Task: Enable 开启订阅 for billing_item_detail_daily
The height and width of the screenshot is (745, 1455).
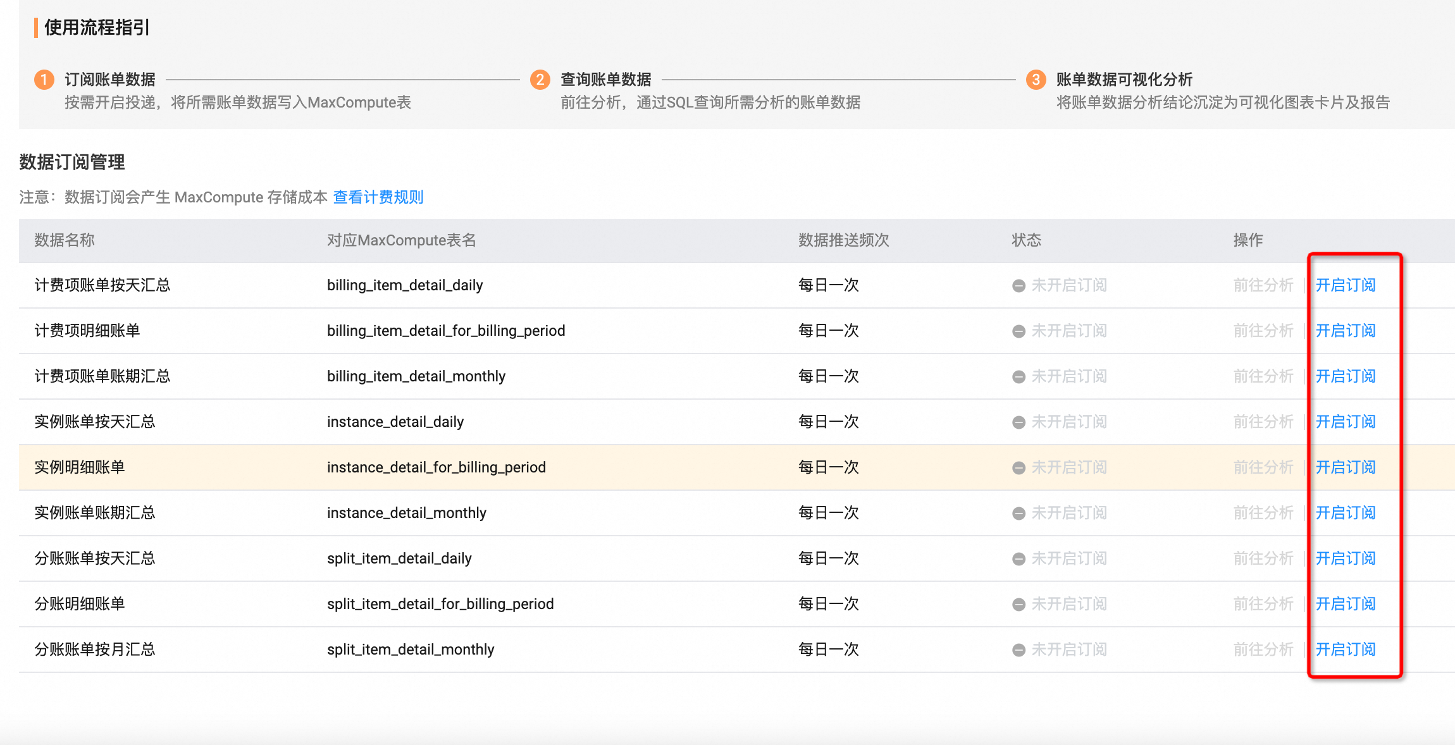Action: tap(1346, 285)
